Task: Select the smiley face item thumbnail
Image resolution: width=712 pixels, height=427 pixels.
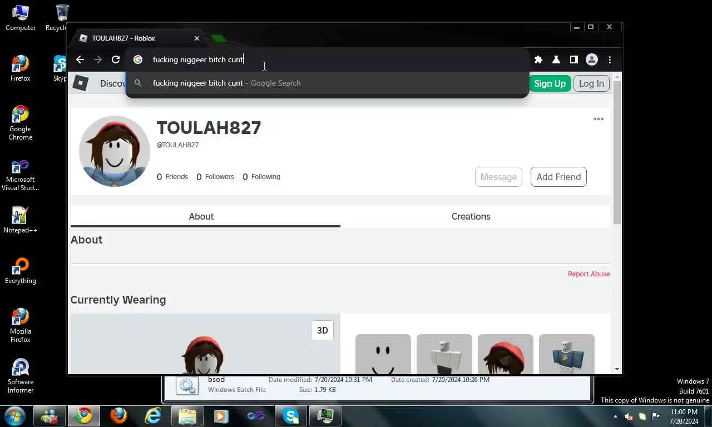Action: click(x=383, y=354)
